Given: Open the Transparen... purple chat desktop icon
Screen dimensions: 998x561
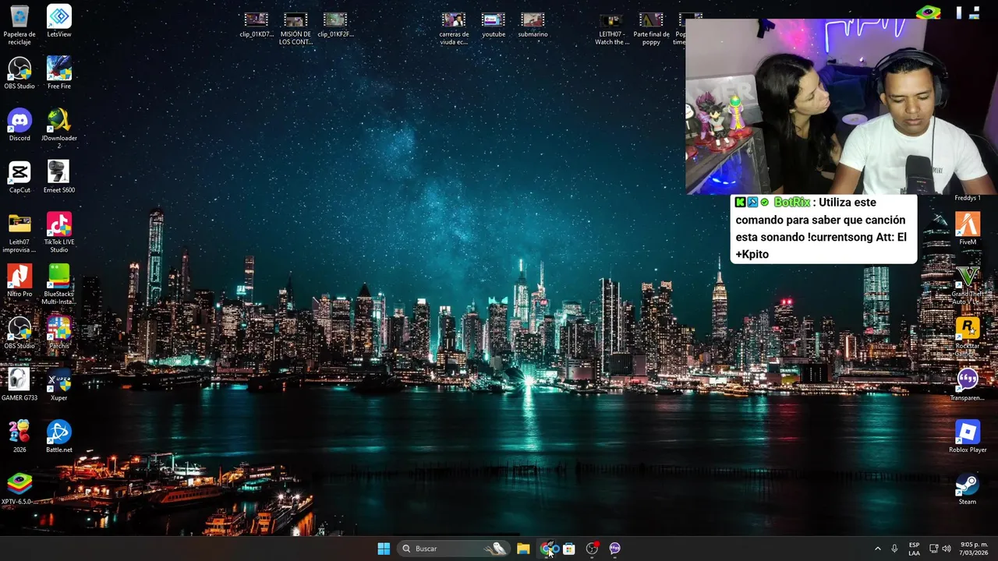Looking at the screenshot, I should [968, 385].
